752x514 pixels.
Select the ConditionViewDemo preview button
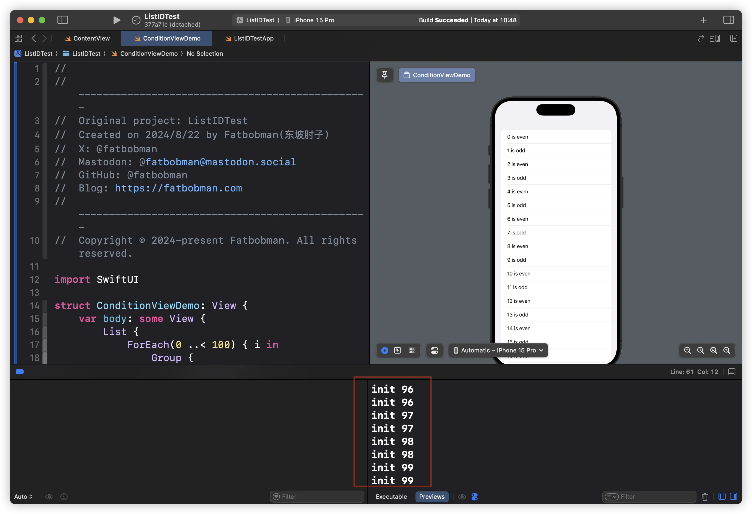pos(437,75)
